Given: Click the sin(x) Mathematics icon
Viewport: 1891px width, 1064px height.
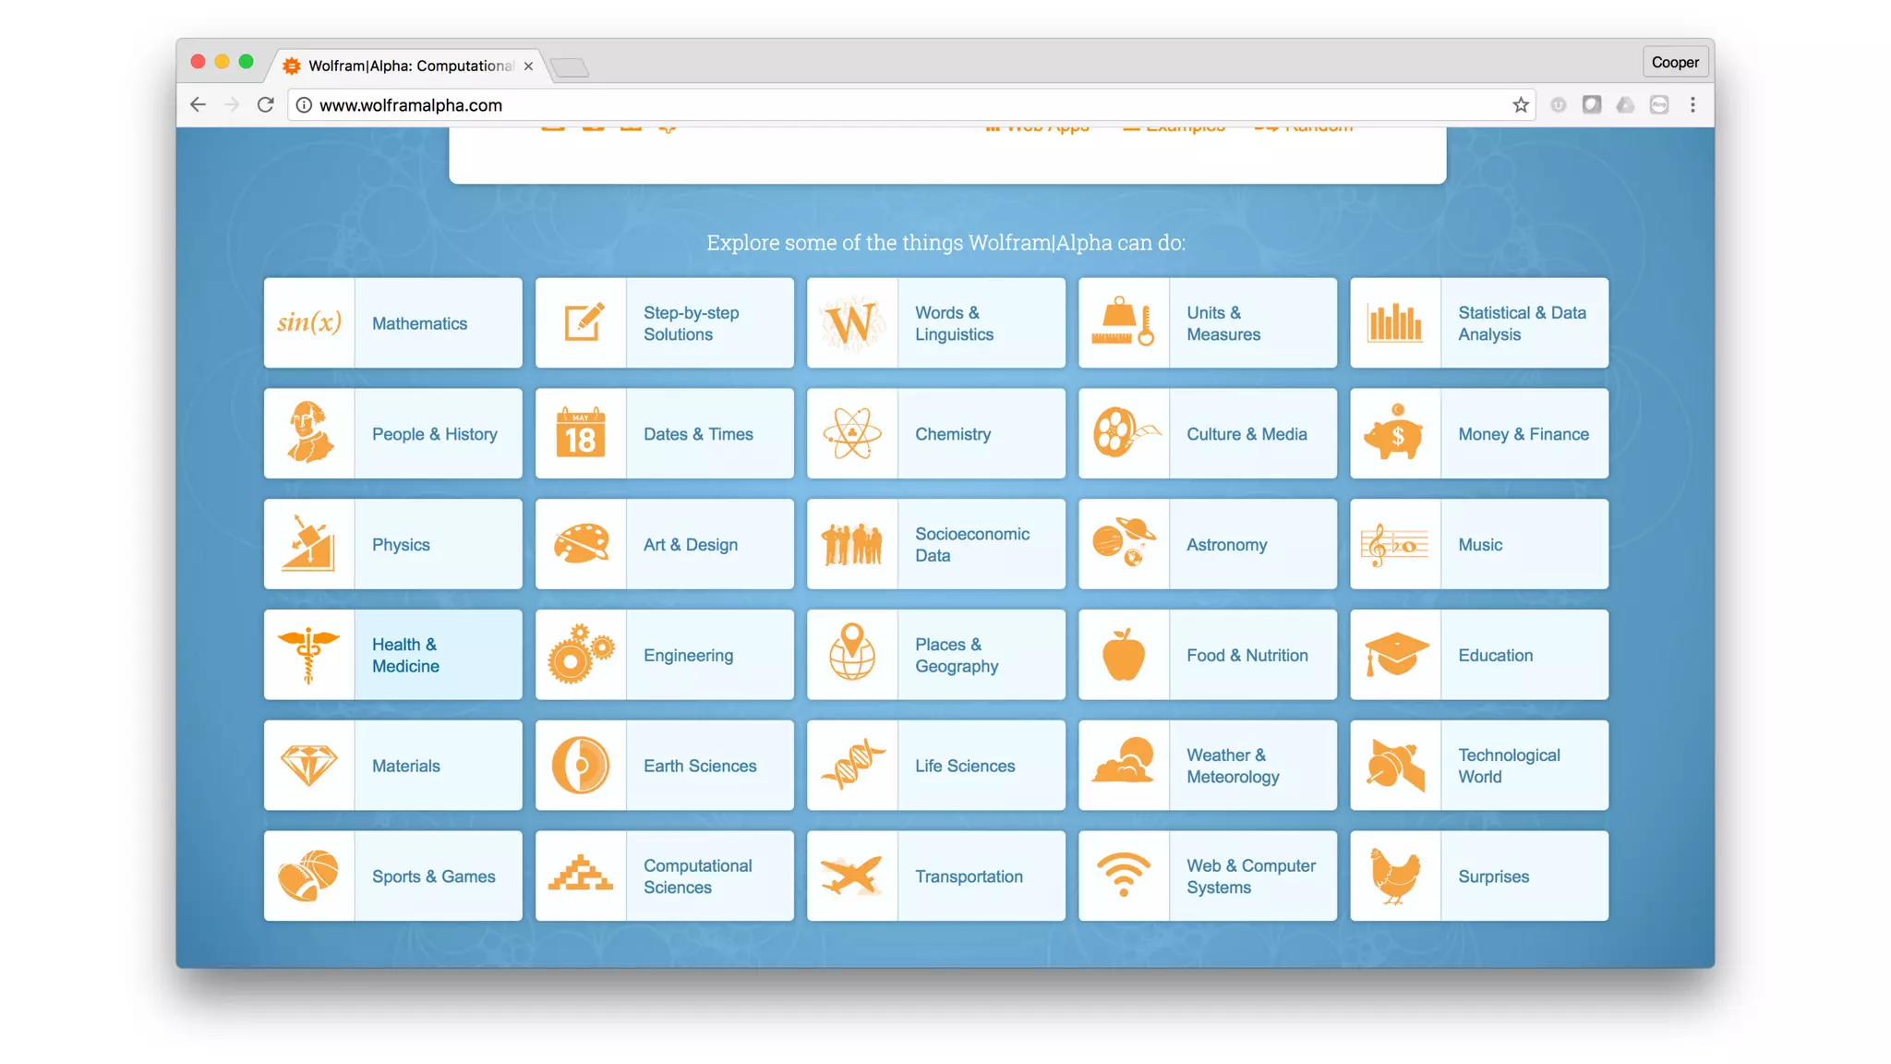Looking at the screenshot, I should [x=309, y=322].
